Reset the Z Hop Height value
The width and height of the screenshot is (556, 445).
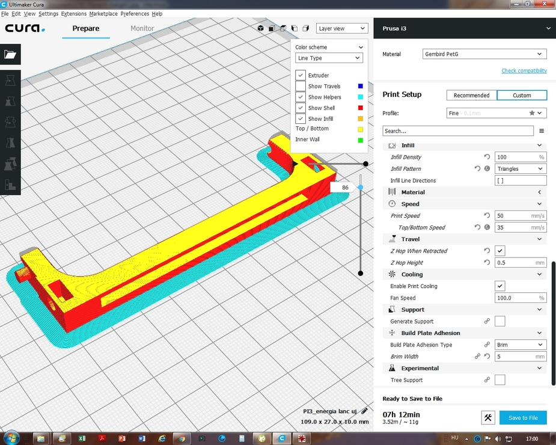[487, 263]
